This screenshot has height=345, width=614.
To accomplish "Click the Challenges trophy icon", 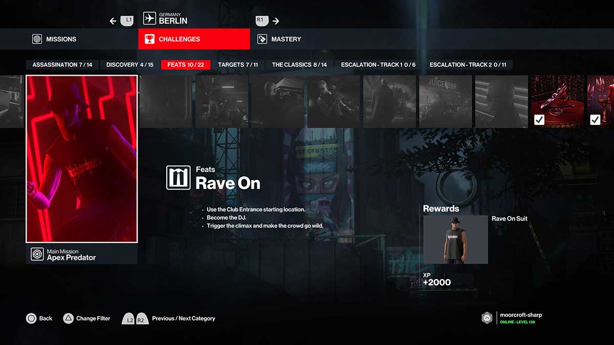I will tap(149, 38).
